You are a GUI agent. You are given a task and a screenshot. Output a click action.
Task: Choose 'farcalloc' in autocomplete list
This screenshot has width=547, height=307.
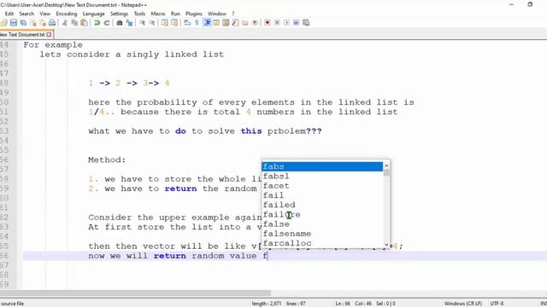322,243
